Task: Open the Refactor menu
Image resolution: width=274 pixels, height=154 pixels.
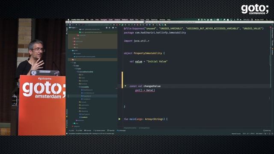Action: coord(125,20)
